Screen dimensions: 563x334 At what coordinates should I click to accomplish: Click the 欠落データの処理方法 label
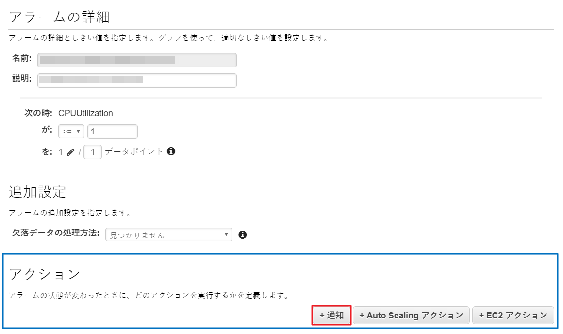click(x=55, y=233)
